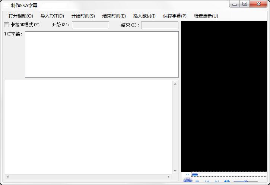The height and width of the screenshot is (185, 270).
Task: Click the volume slider knob
Action: tap(246, 181)
